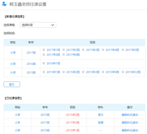
Task: Check the 2017年8班 checkbox
Action: (64, 54)
